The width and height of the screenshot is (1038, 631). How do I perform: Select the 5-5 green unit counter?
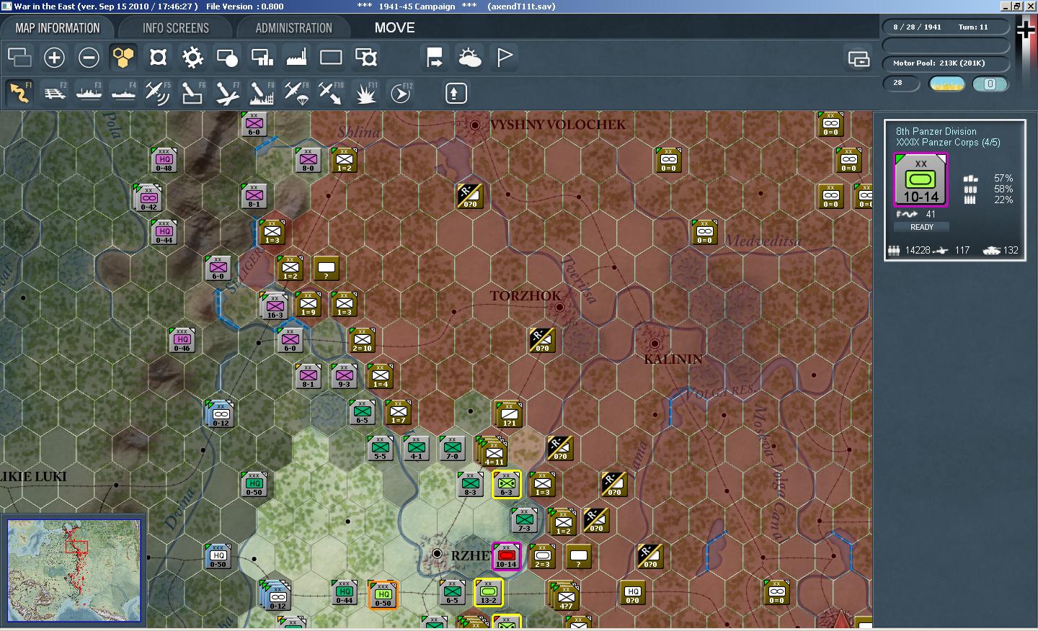coord(381,448)
